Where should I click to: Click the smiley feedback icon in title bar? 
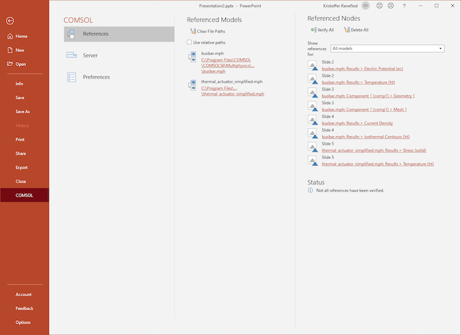click(x=379, y=5)
